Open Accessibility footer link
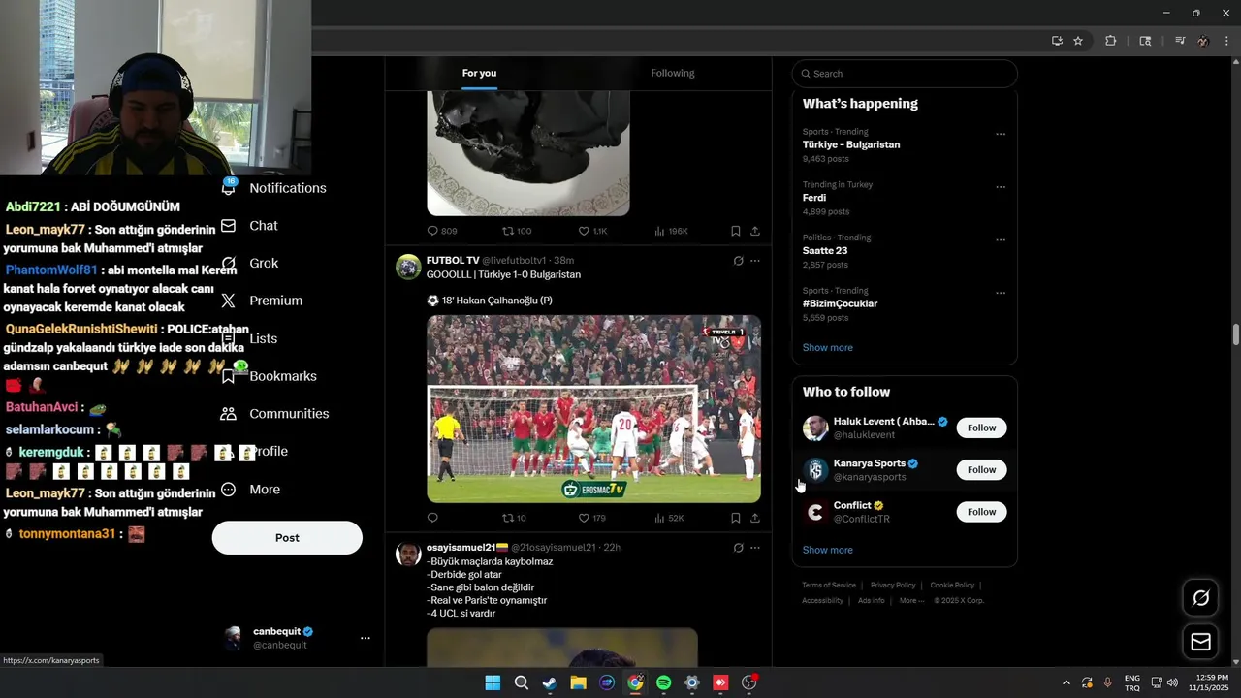The height and width of the screenshot is (698, 1241). (x=822, y=601)
